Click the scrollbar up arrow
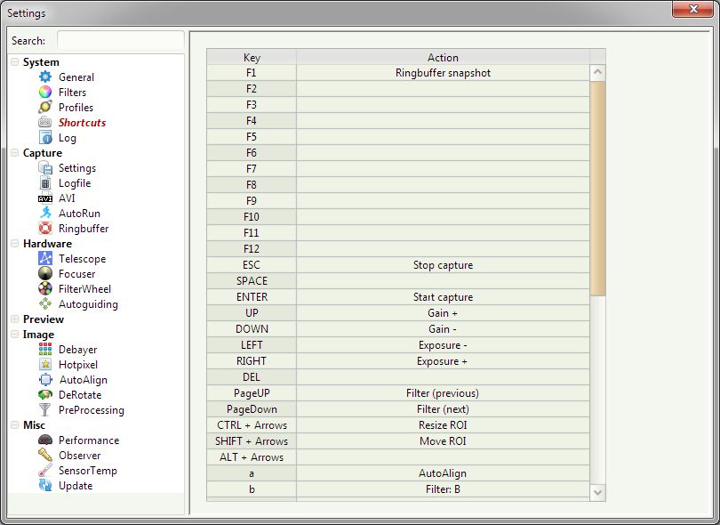The height and width of the screenshot is (525, 720). point(597,72)
